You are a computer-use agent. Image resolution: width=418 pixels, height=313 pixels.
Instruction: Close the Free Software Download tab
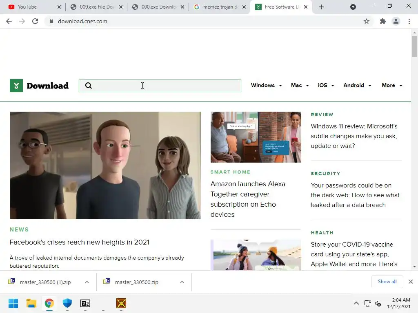(306, 7)
